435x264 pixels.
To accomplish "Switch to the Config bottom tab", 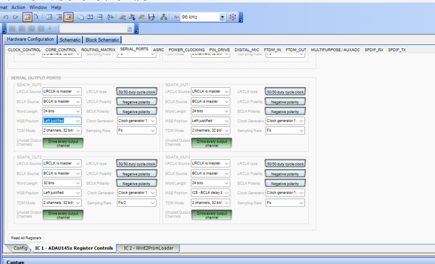I will click(x=20, y=248).
